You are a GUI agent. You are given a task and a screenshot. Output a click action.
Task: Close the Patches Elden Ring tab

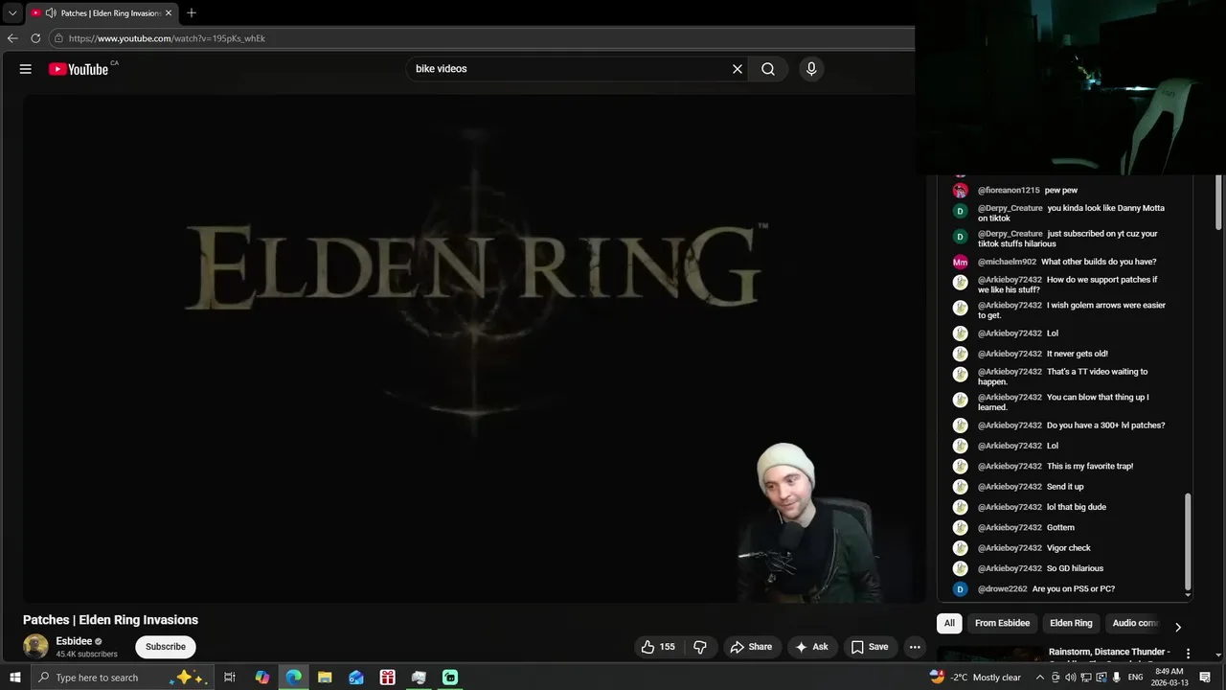pyautogui.click(x=169, y=13)
